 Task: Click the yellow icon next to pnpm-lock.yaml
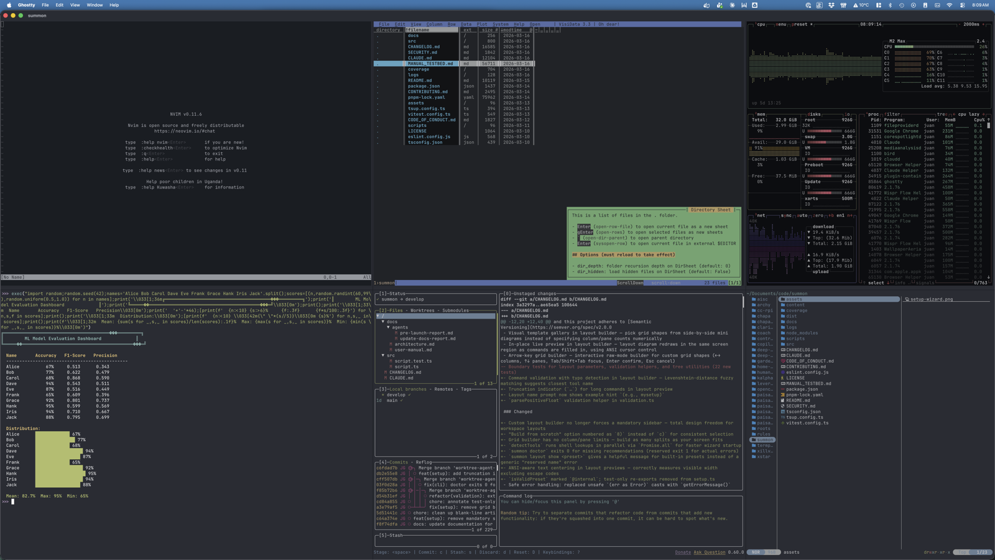point(782,394)
